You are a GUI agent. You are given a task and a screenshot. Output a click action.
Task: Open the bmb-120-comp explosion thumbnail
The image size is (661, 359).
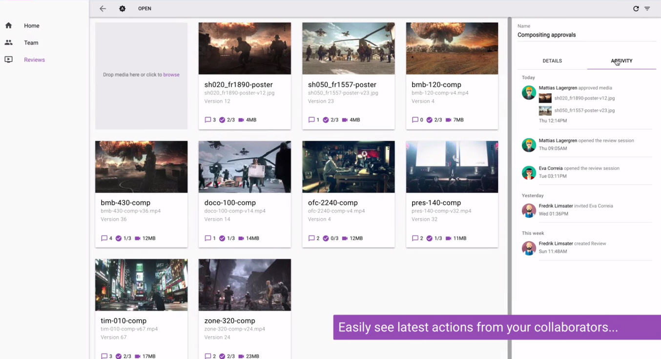point(452,48)
